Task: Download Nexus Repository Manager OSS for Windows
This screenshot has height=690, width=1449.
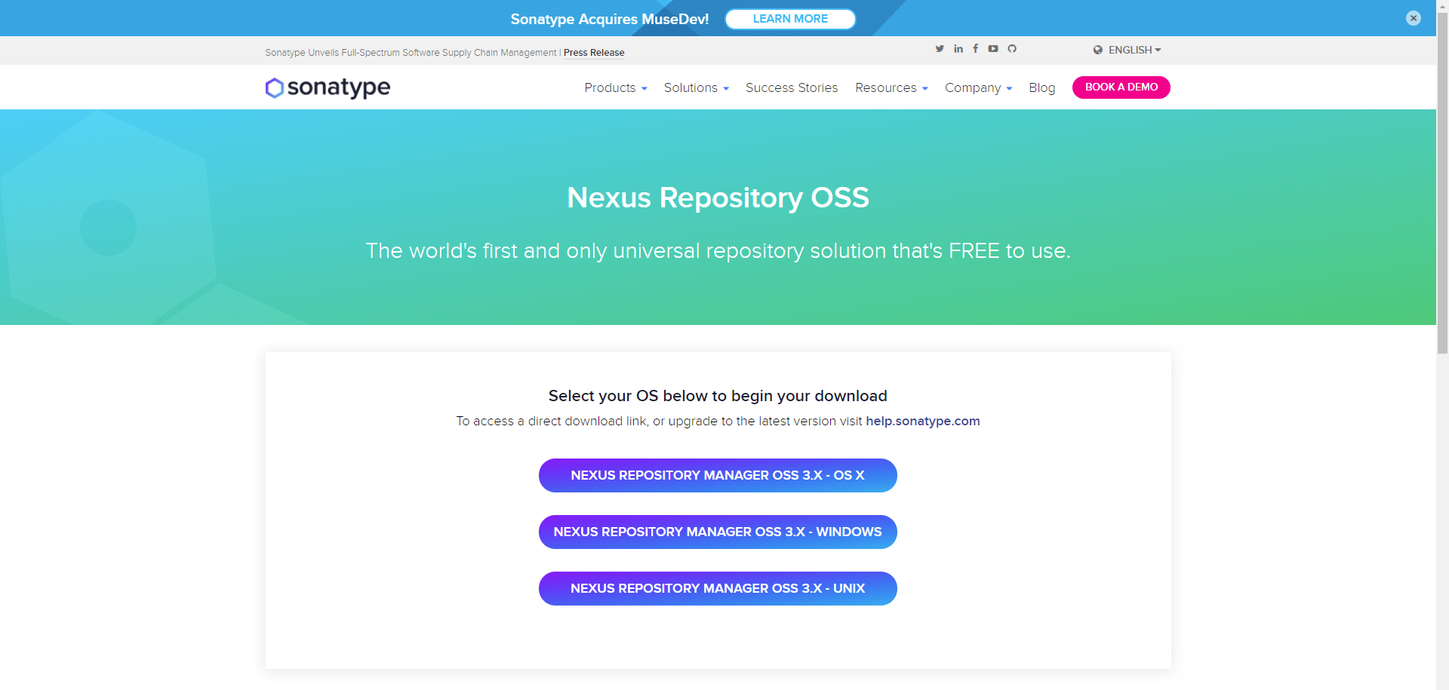Action: 718,532
